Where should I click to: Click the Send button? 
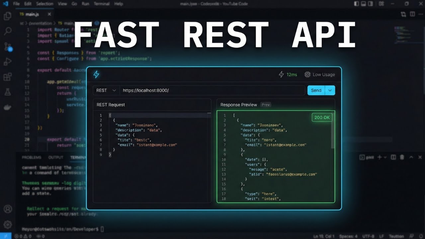point(316,90)
